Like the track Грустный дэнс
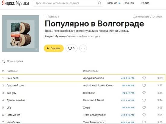Image resolution: width=166 pixels, height=124 pixels. click(144, 85)
